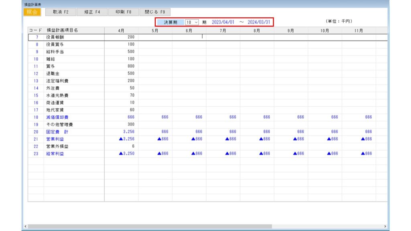The width and height of the screenshot is (411, 231).
Task: Click the コード column header
Action: click(35, 30)
